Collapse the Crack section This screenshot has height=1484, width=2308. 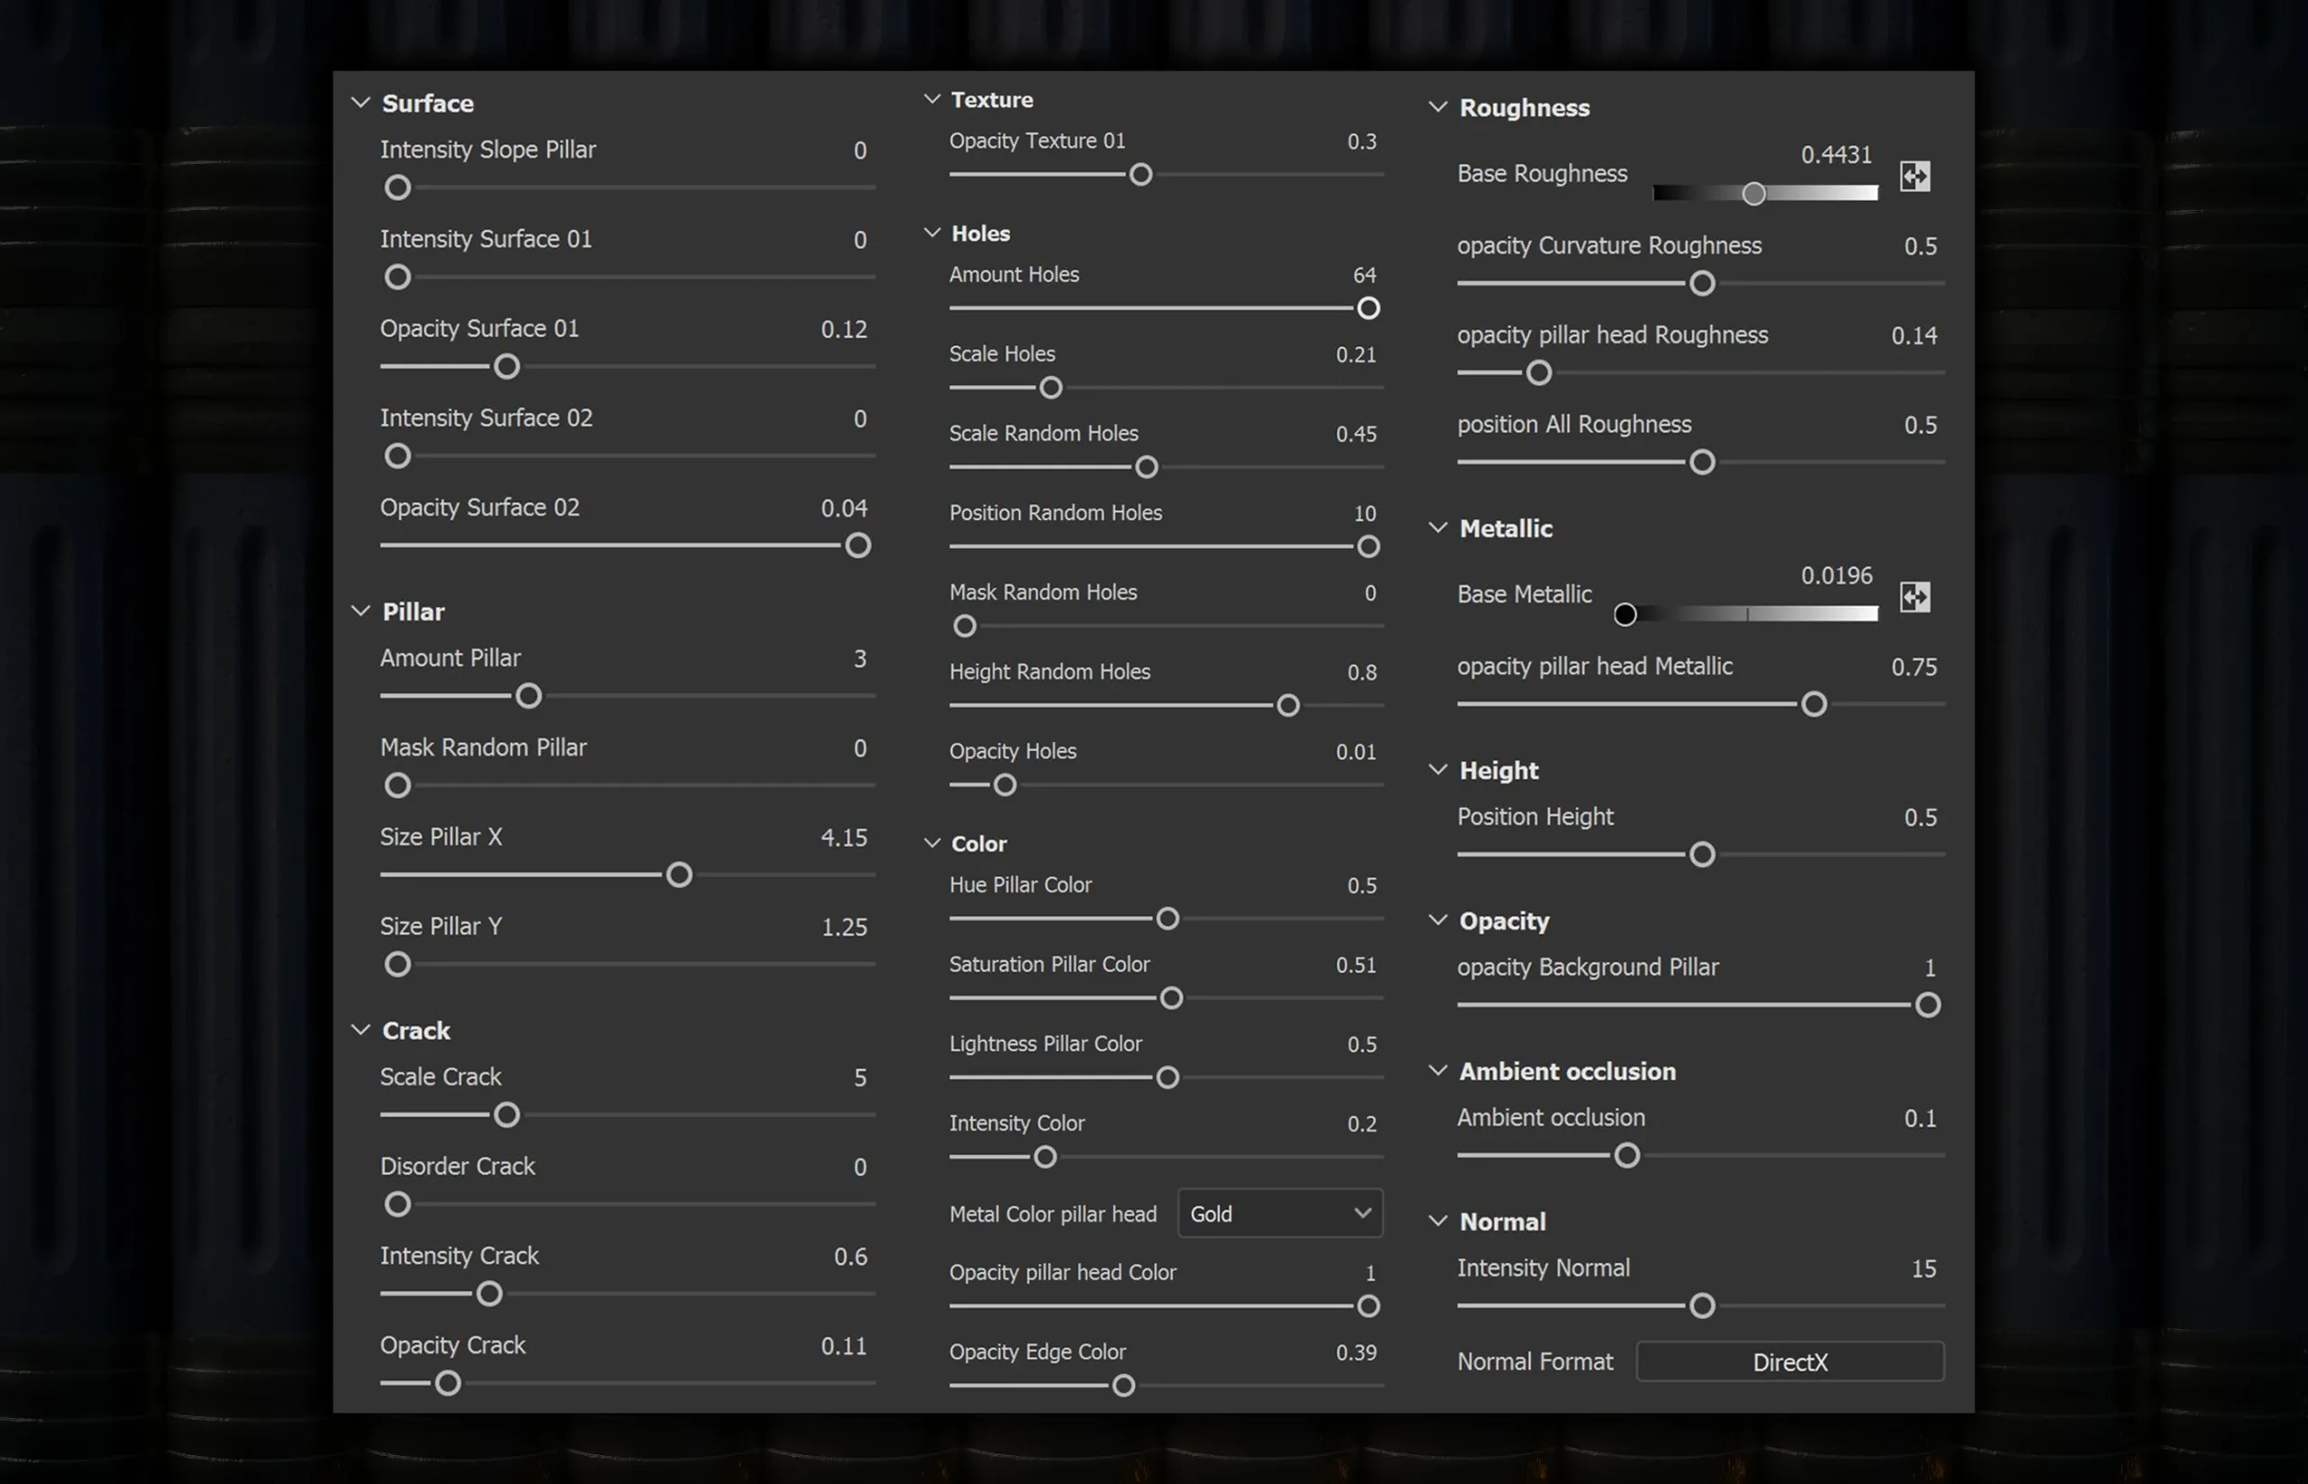pyautogui.click(x=361, y=1031)
